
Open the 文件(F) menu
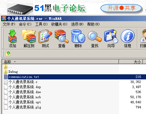[9, 24]
